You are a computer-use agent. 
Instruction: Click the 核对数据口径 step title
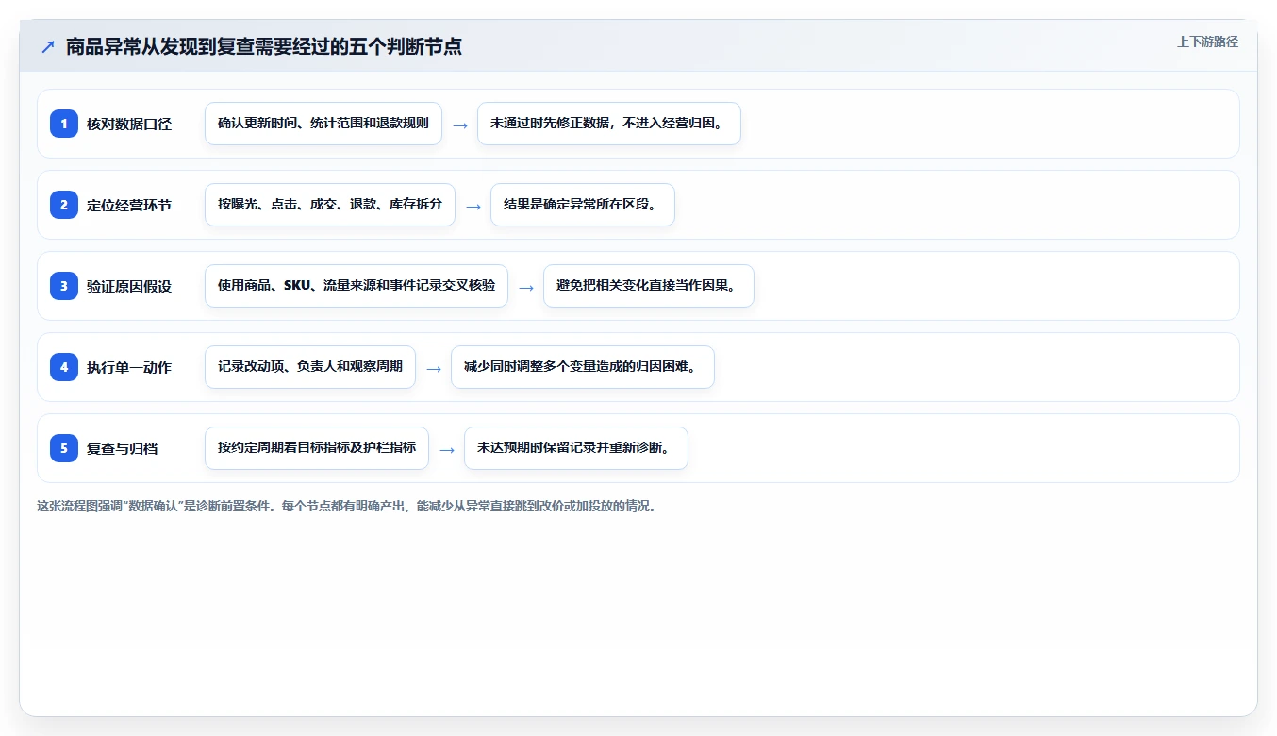tap(129, 124)
